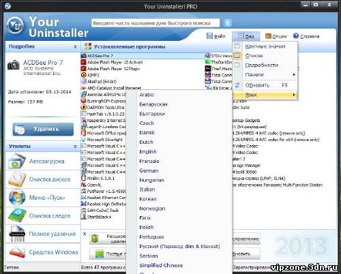Choose Крупные значки view icon
Image resolution: width=341 pixels, height=274 pixels.
click(x=265, y=46)
